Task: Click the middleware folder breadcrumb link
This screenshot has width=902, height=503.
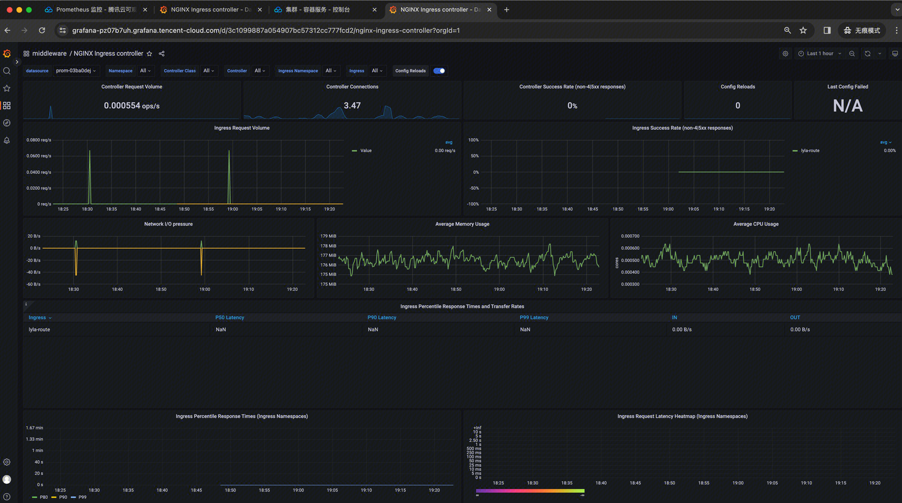Action: (49, 53)
